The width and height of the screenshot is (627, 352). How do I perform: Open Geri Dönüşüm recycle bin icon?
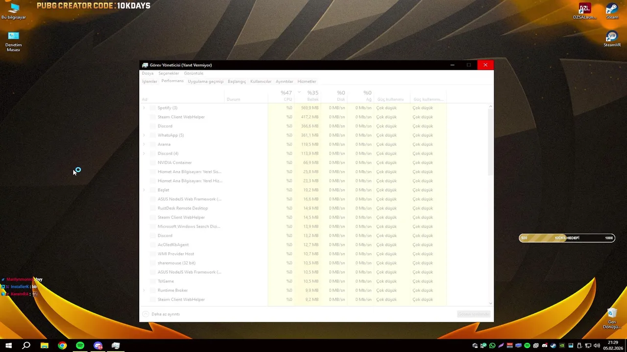point(612,318)
